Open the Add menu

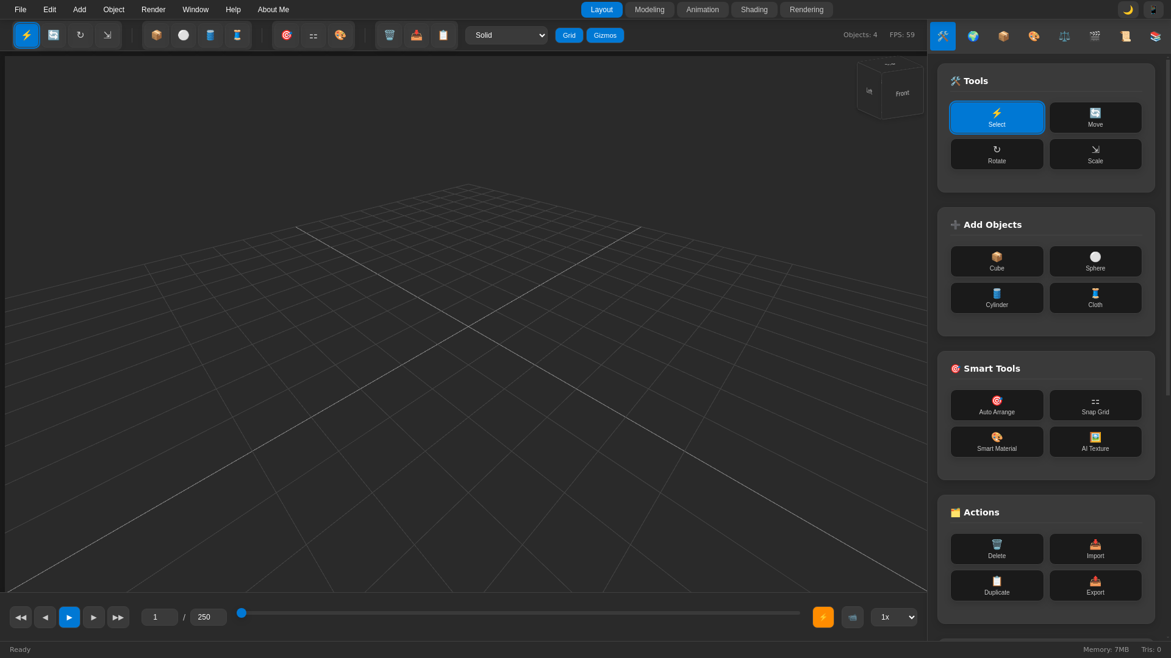click(79, 10)
